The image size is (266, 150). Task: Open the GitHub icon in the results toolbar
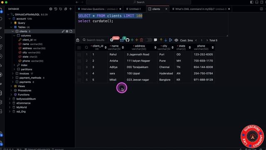pos(128,40)
